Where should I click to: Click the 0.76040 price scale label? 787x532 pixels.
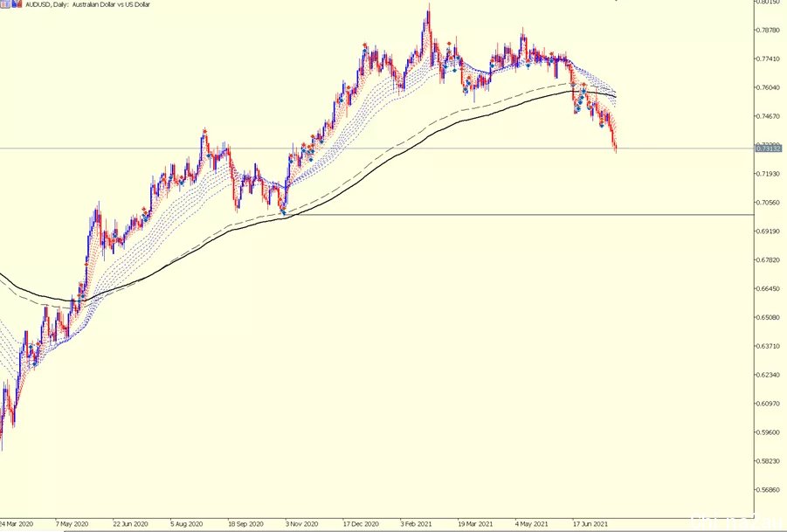[769, 88]
